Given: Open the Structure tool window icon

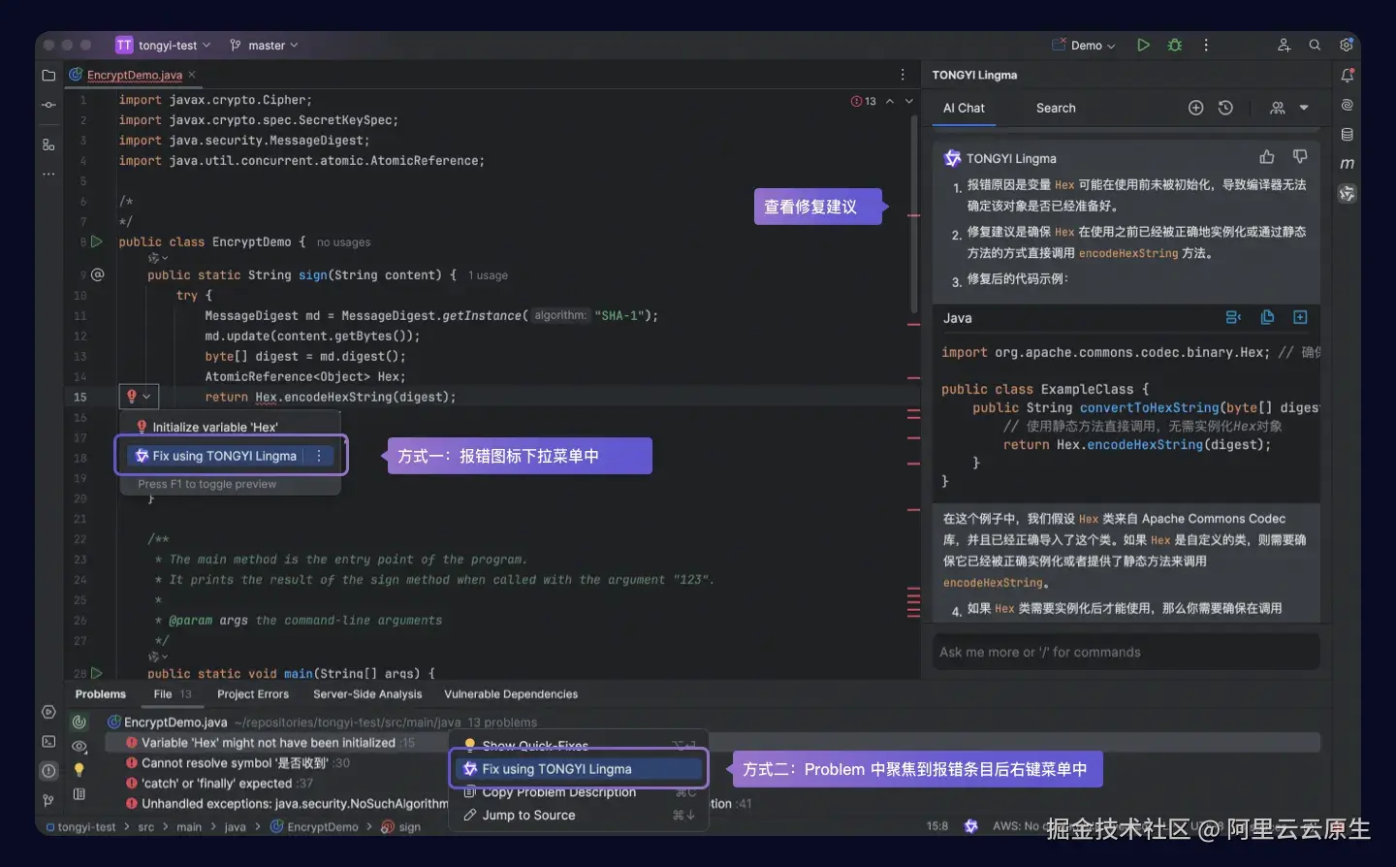Looking at the screenshot, I should click(48, 144).
